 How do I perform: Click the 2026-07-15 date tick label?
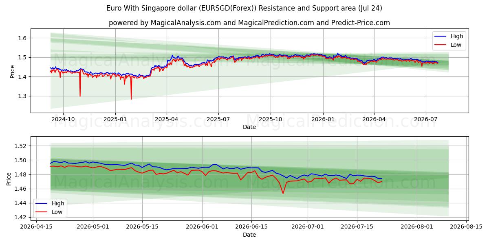pyautogui.click(x=357, y=227)
